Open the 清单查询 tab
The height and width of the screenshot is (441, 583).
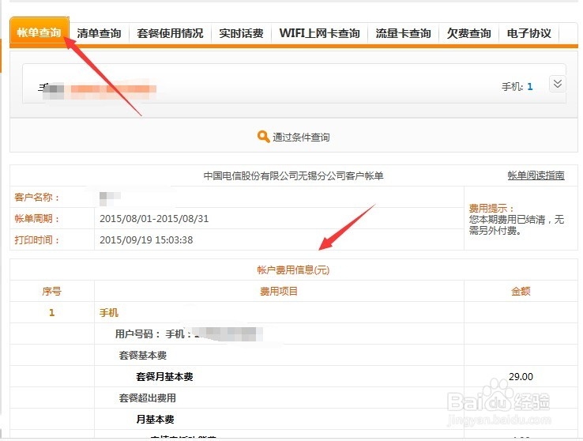coord(99,33)
